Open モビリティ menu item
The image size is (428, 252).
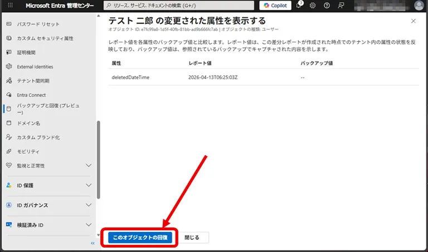(x=28, y=151)
